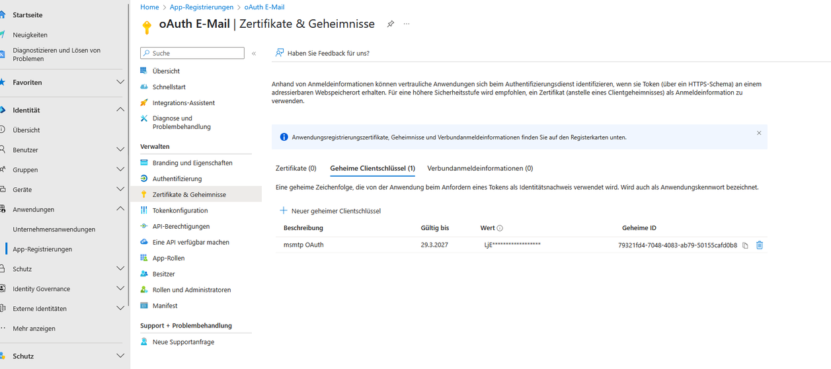831x369 pixels.
Task: Go to App-Registrierungen breadcrumb link
Action: pos(201,7)
